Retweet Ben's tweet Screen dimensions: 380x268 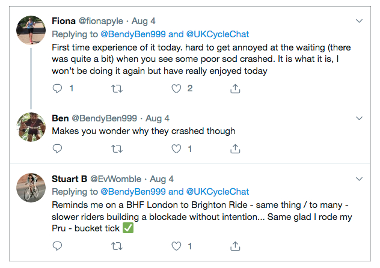(118, 148)
